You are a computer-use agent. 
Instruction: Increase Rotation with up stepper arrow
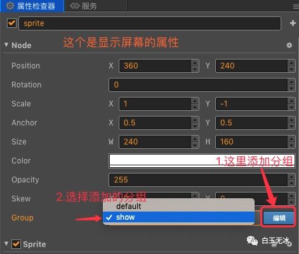(291, 82)
